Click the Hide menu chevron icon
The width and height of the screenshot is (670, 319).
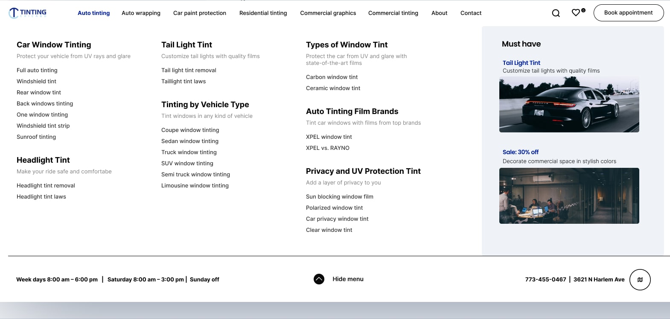[x=319, y=279]
